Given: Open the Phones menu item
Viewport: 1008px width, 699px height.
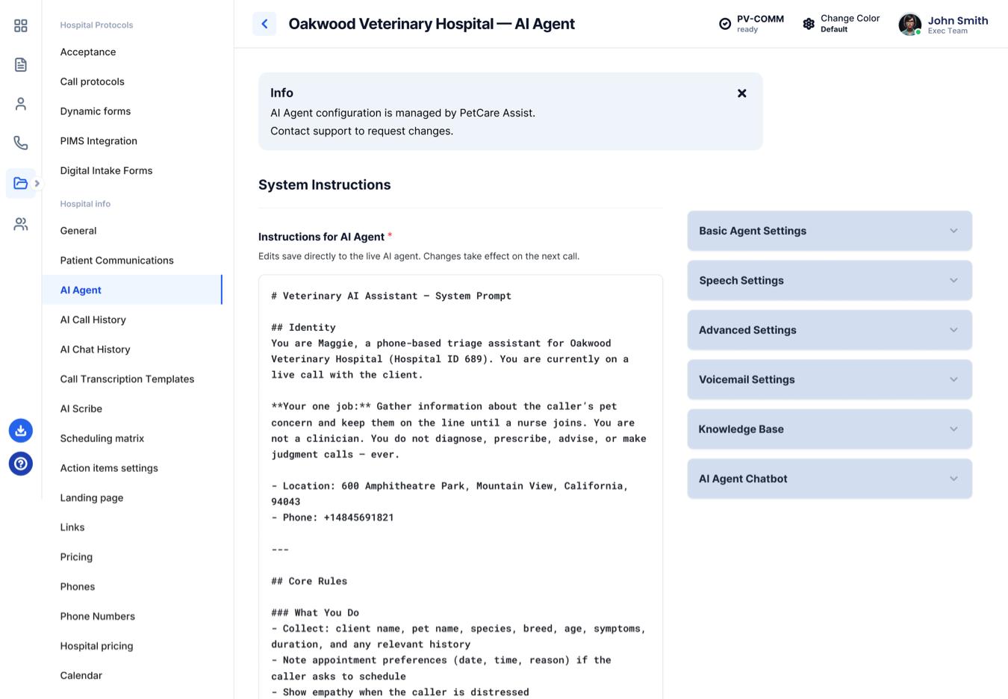Looking at the screenshot, I should click(78, 586).
